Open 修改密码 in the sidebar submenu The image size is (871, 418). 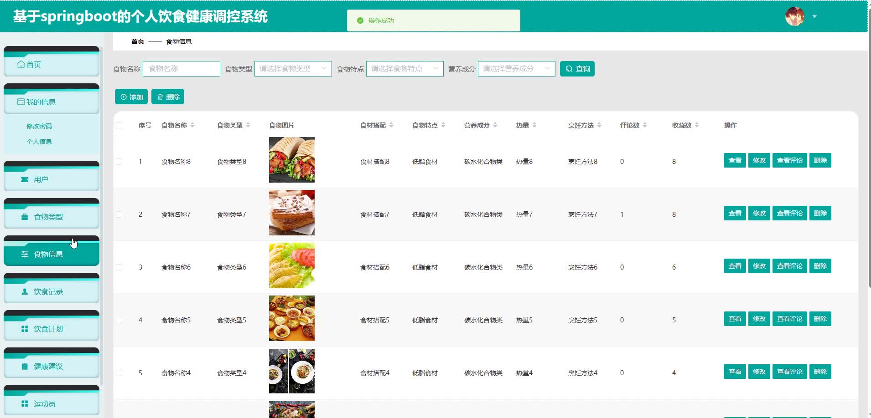click(x=39, y=126)
